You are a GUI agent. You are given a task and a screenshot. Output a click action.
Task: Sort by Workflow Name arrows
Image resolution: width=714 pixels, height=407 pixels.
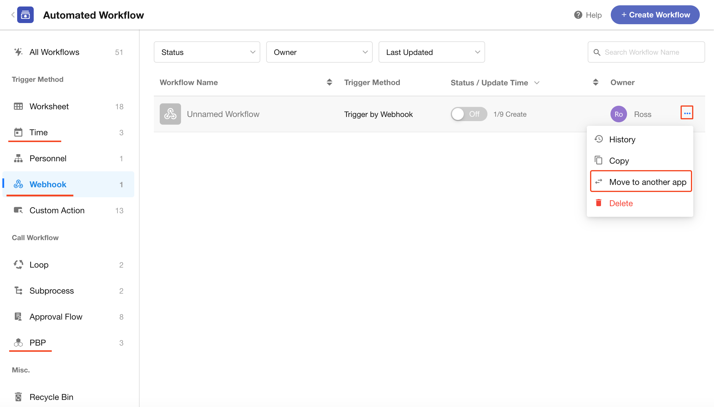tap(329, 82)
